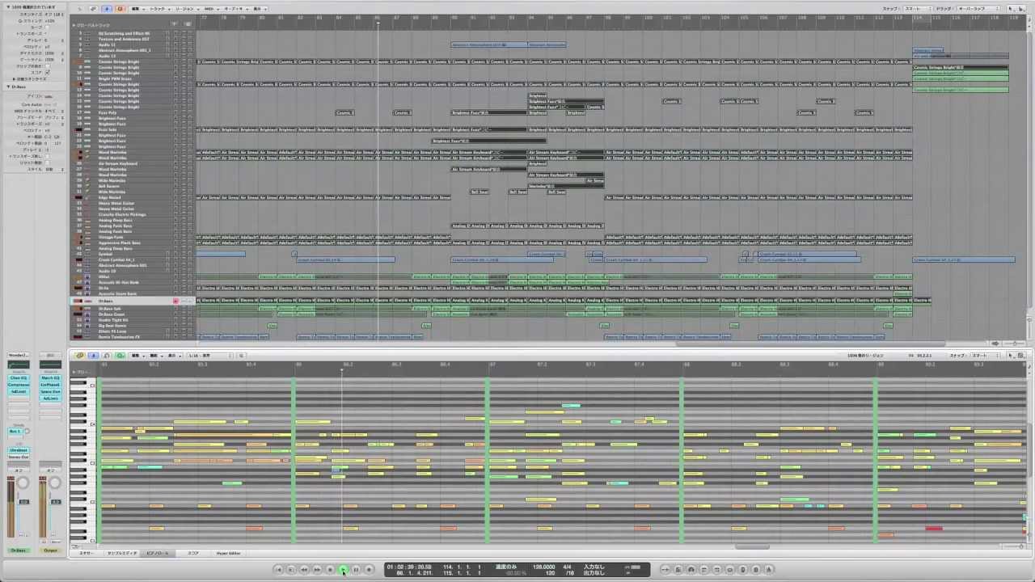Open the 編集 menu in the arrange area
The height and width of the screenshot is (582, 1035).
tap(137, 9)
